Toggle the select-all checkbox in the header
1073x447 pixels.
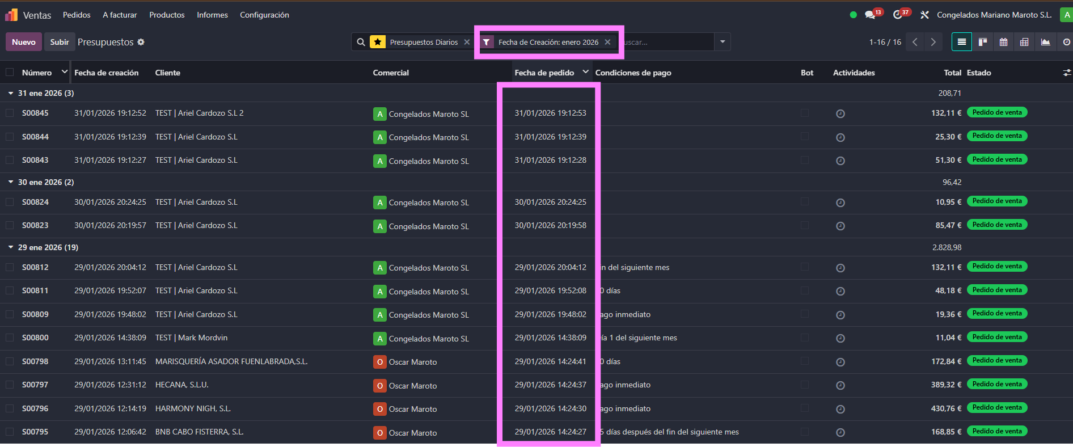pos(10,73)
